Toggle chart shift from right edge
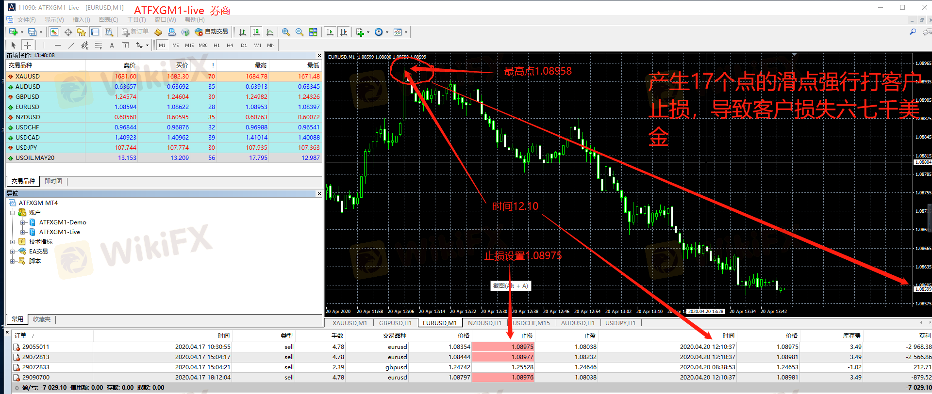The width and height of the screenshot is (932, 394). (x=344, y=32)
